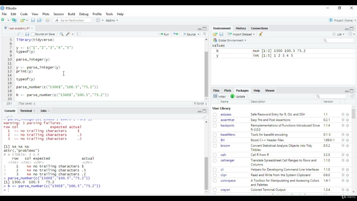The height and width of the screenshot is (201, 357).
Task: Click the Environment search box
Action: click(x=337, y=40)
